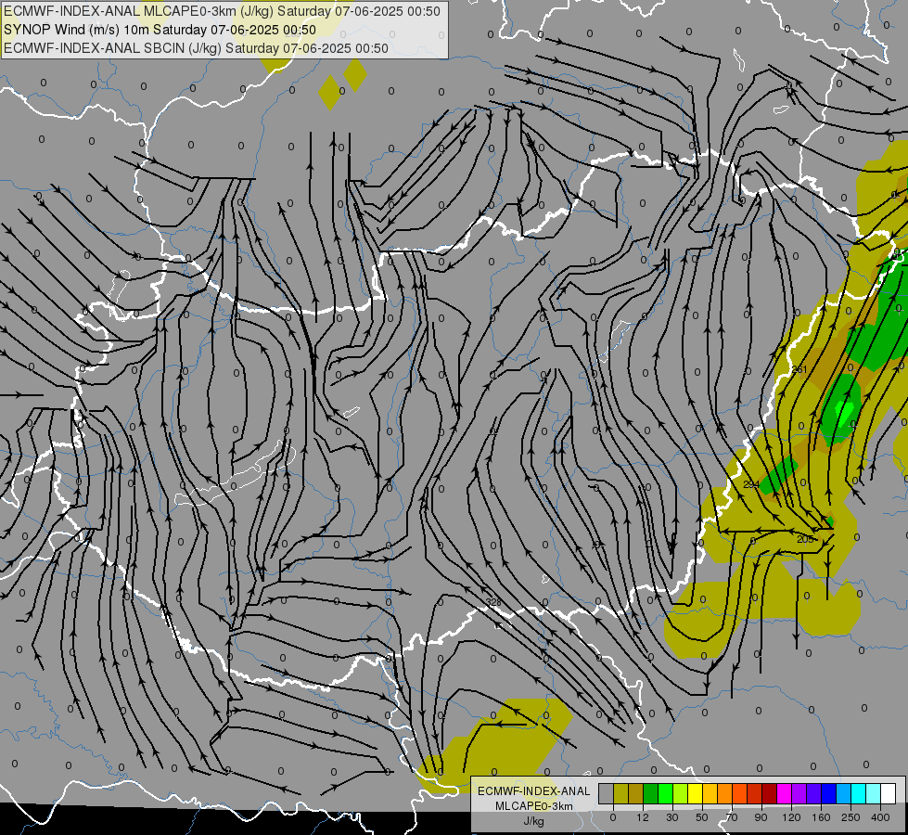Click the dark red legend swatch
This screenshot has width=908, height=835.
point(770,793)
